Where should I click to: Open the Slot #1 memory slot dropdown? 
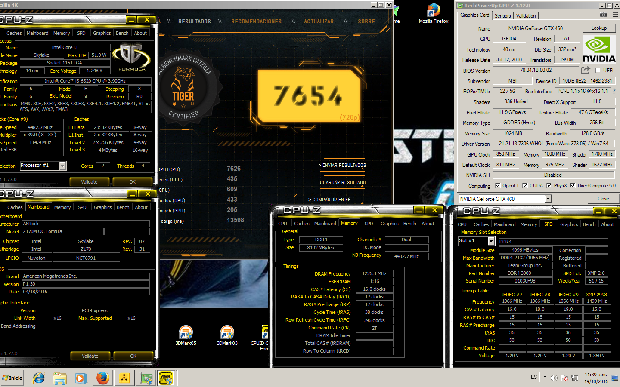pyautogui.click(x=491, y=241)
